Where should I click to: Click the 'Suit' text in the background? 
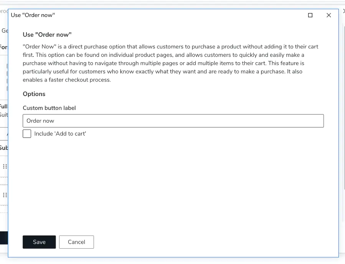(x=4, y=115)
